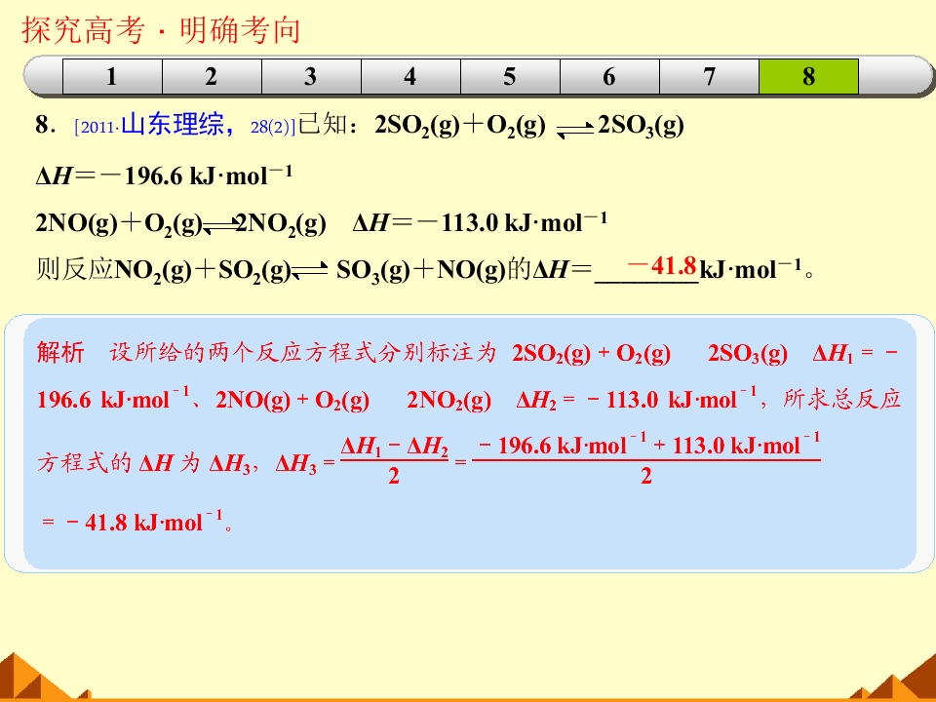936x702 pixels.
Task: Select question tab 5
Action: tap(510, 76)
